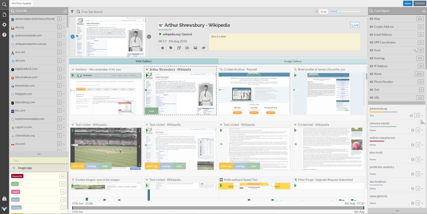This screenshot has width=427, height=214.
Task: Open settings gear in the left sidebar
Action: point(4,25)
